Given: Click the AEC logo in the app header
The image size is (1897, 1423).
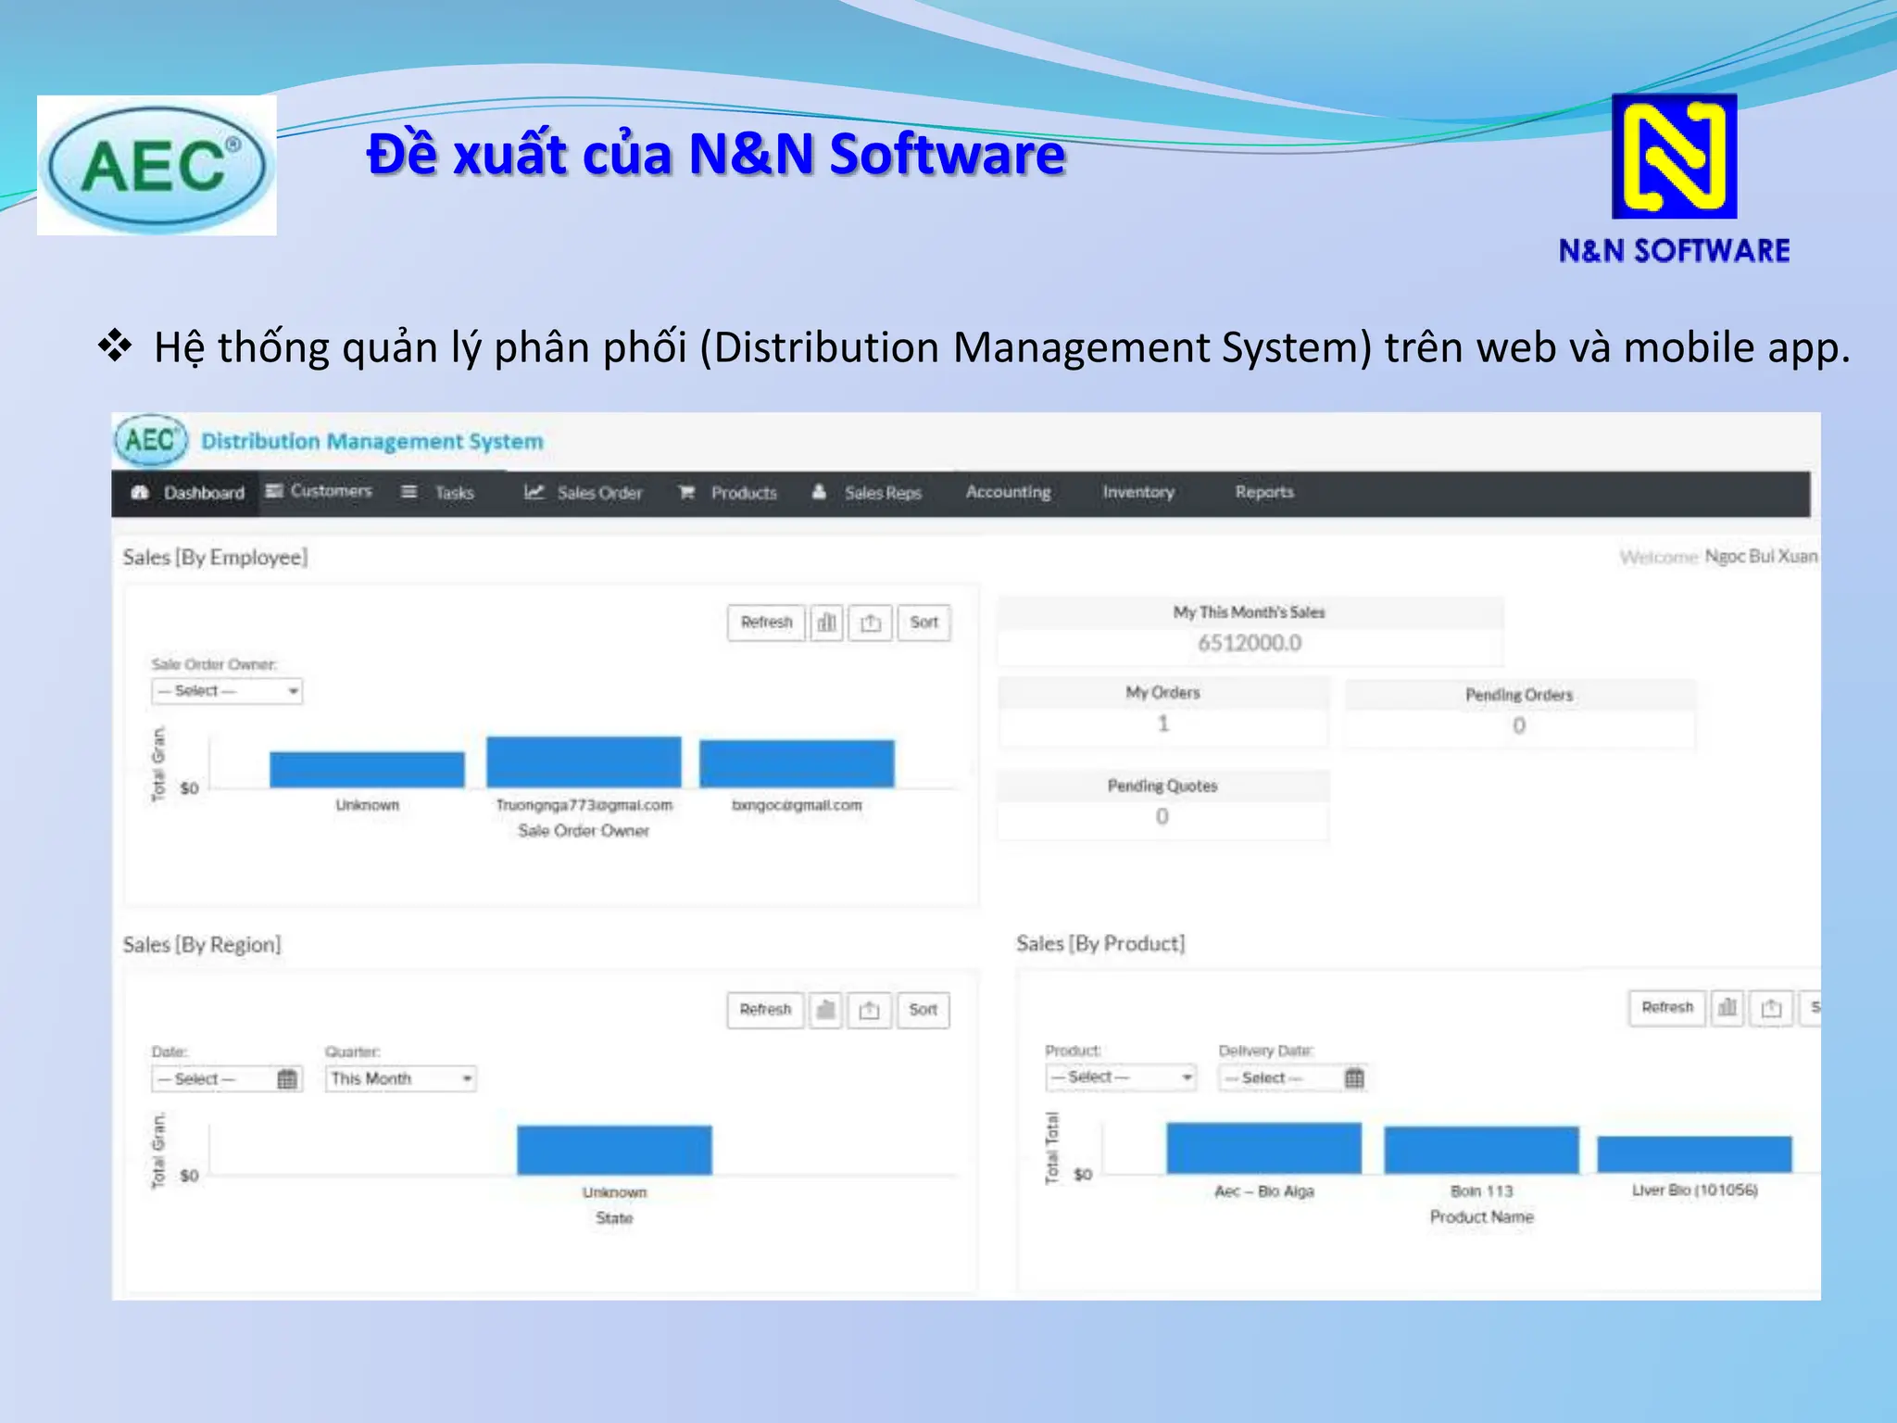Looking at the screenshot, I should click(x=151, y=440).
